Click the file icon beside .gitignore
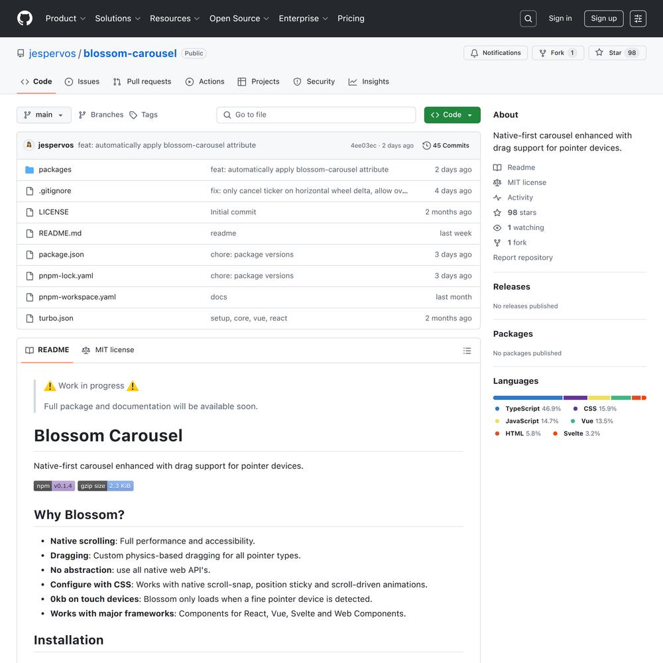The height and width of the screenshot is (663, 663). pyautogui.click(x=30, y=191)
